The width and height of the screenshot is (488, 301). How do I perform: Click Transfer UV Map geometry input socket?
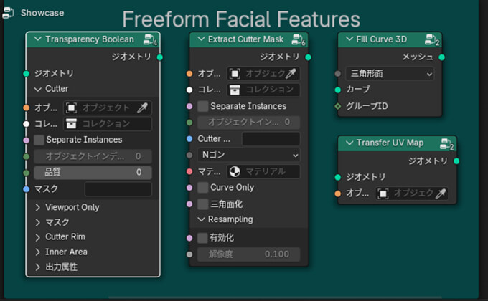click(338, 177)
